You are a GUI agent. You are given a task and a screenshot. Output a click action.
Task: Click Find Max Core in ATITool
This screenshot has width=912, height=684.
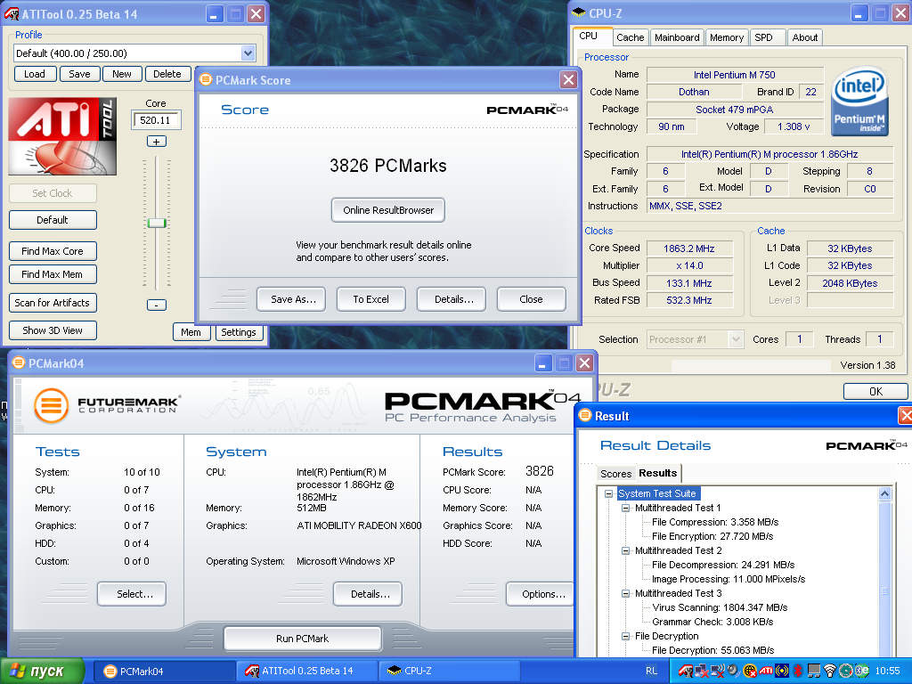click(x=53, y=251)
